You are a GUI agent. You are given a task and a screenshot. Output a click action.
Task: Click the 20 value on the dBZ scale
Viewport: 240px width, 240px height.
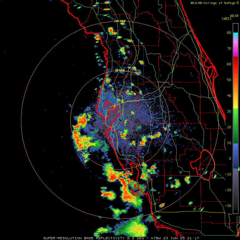tap(229, 127)
